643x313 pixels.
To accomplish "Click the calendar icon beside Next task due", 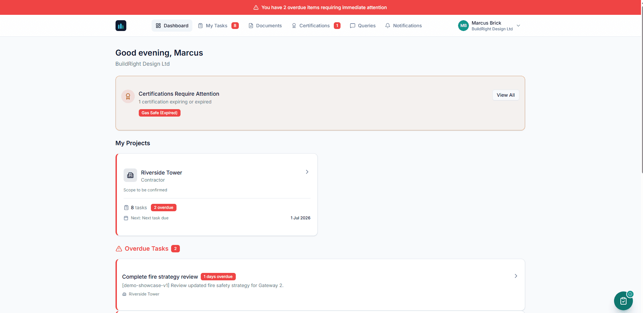I will point(126,218).
